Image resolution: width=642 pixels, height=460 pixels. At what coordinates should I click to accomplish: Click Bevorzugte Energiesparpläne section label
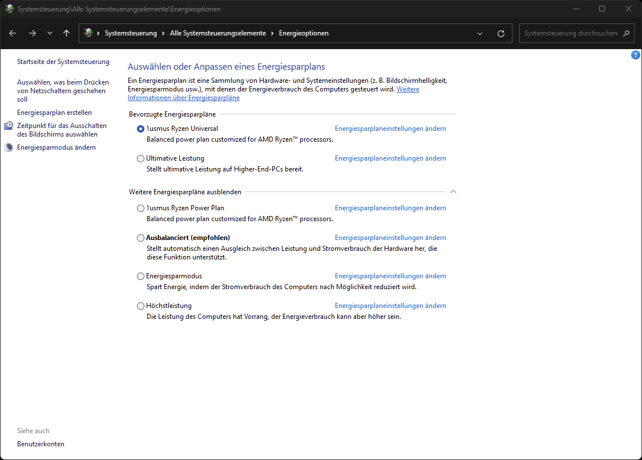[172, 114]
